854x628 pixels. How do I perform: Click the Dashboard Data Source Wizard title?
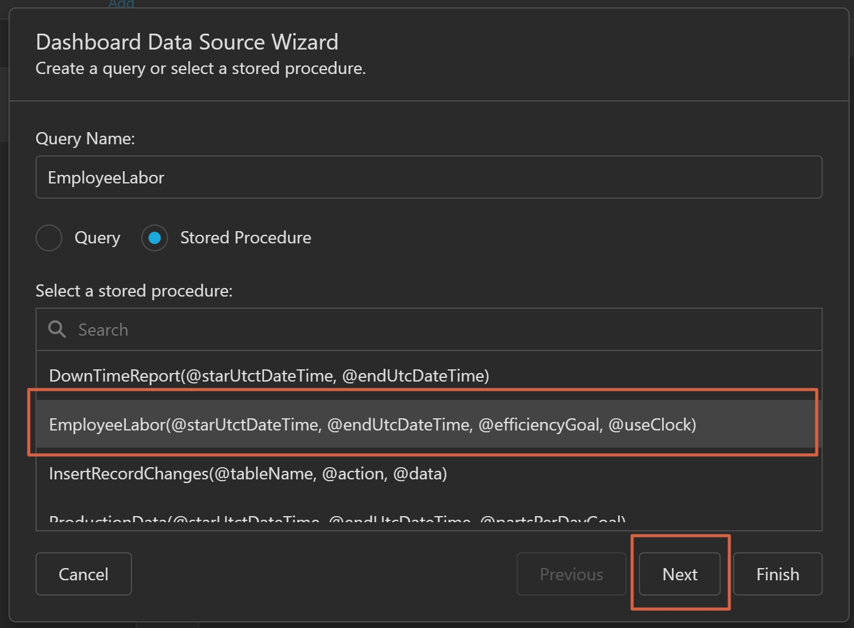187,42
